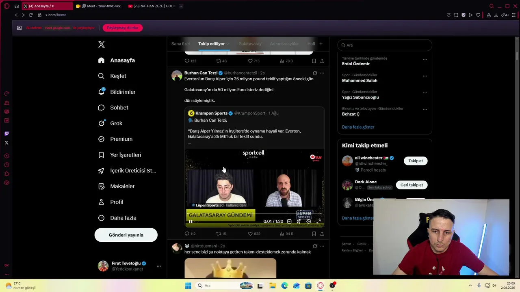Switch to the Sana özel tab
This screenshot has height=292, width=520.
[x=180, y=44]
